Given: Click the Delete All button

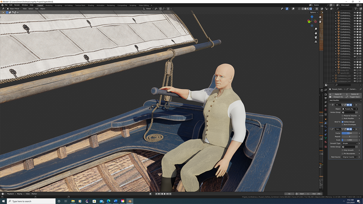Looking at the screenshot, I should [354, 94].
